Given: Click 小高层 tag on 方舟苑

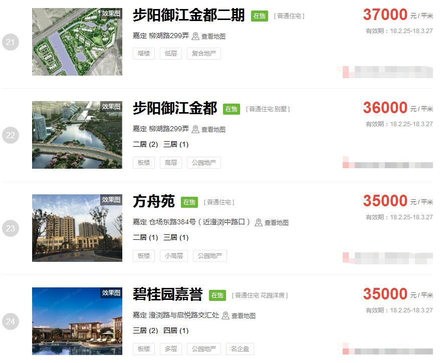Looking at the screenshot, I should (x=174, y=256).
